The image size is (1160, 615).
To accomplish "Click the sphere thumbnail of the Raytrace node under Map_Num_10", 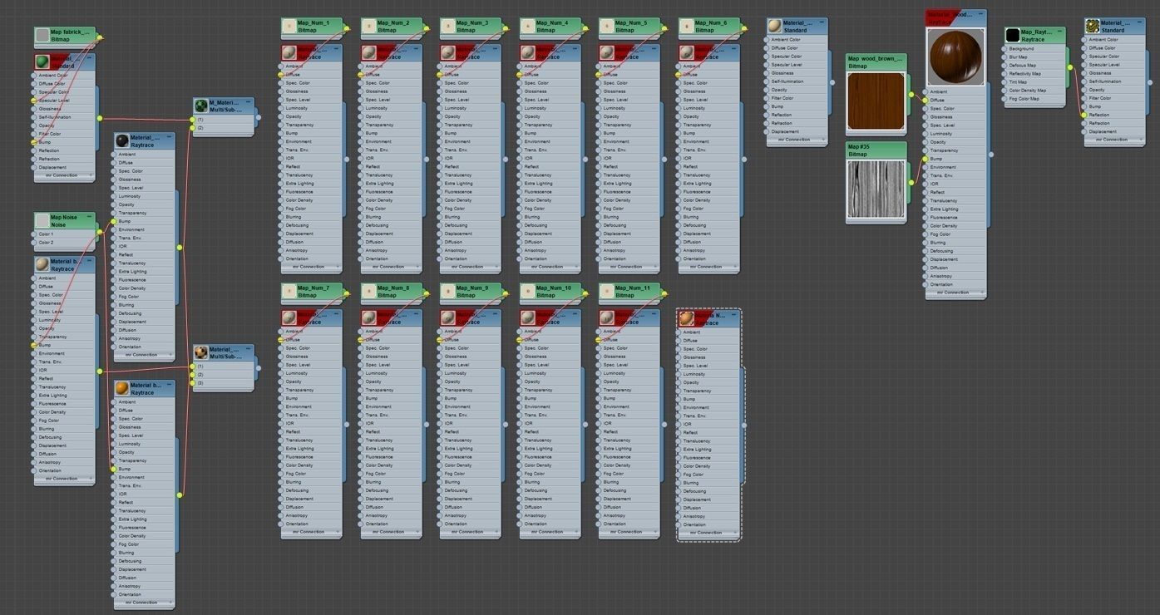I will pos(527,318).
